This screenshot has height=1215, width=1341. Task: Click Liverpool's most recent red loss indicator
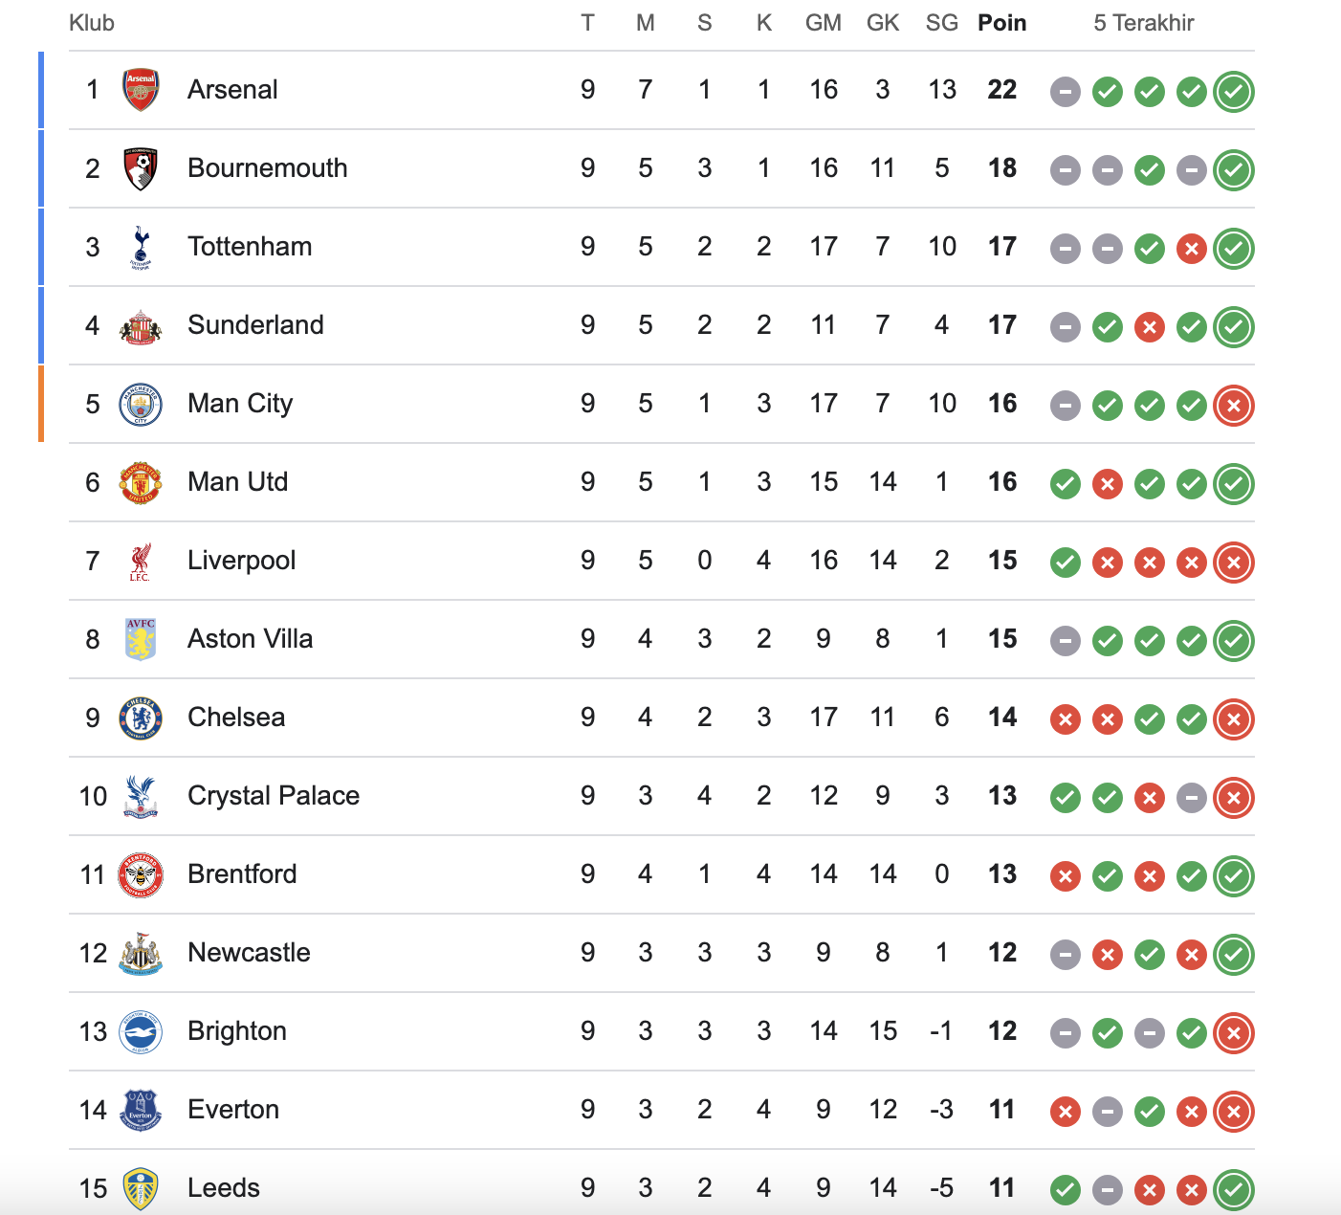1233,563
